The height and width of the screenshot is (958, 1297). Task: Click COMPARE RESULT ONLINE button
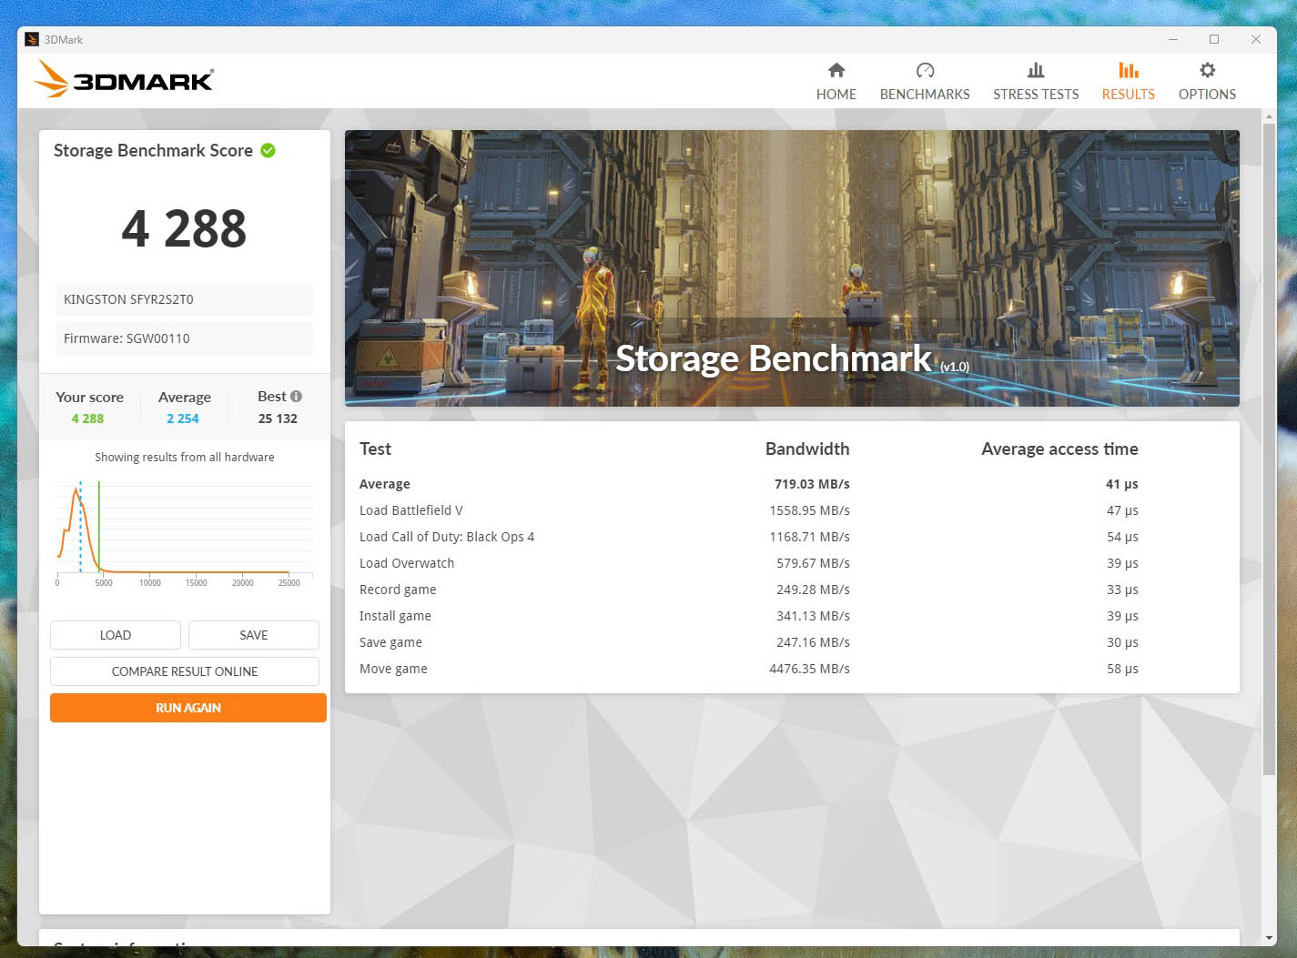(185, 671)
